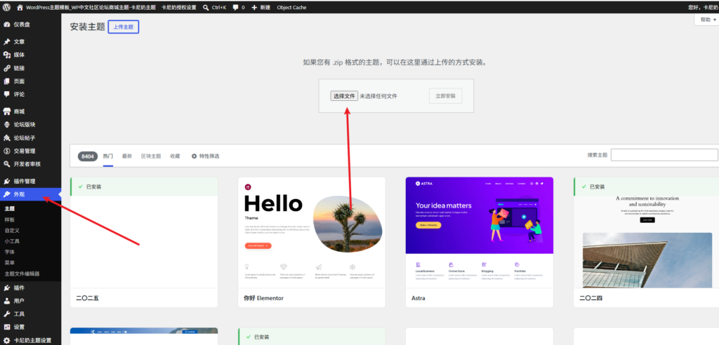Click the 设置 settings icon
The width and height of the screenshot is (719, 345).
pyautogui.click(x=7, y=327)
